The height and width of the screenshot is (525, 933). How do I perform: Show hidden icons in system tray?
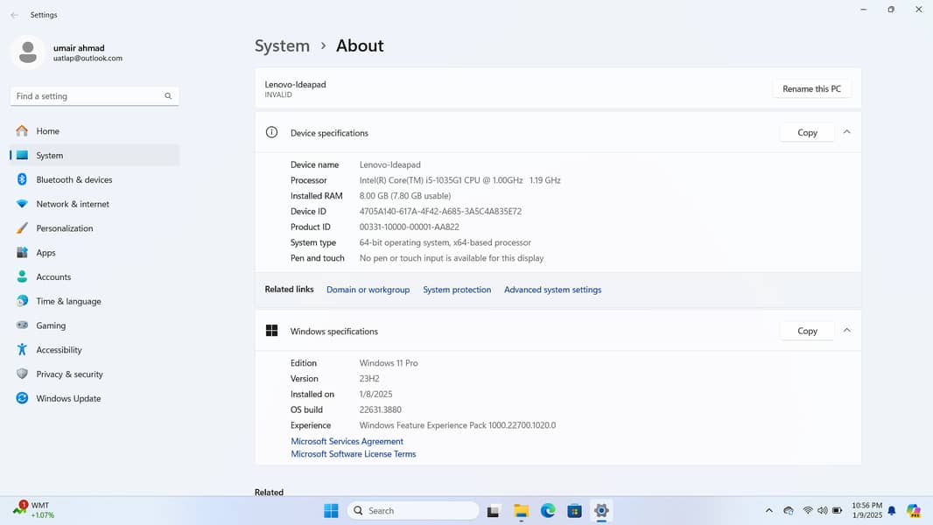tap(768, 511)
